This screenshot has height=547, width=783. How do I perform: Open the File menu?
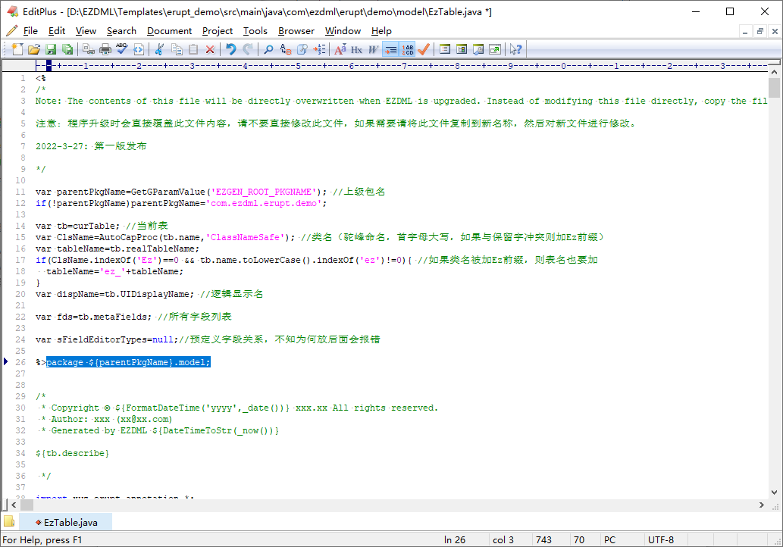[30, 31]
